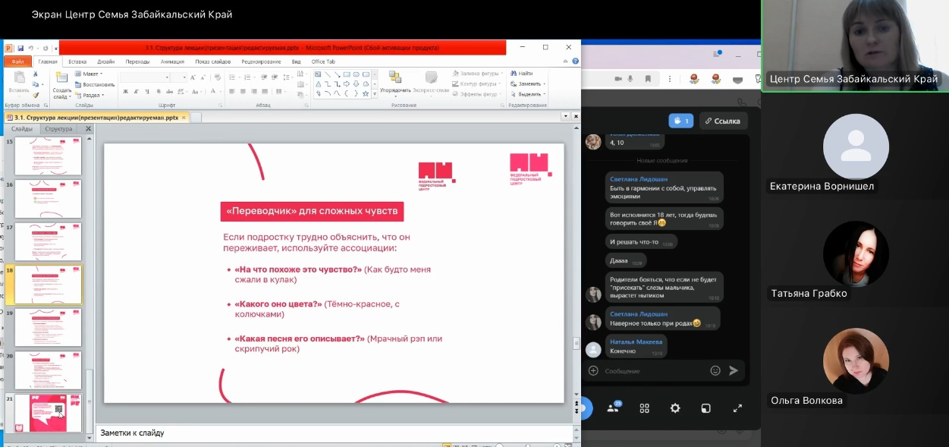The image size is (949, 447).
Task: Expand the call to fullscreen
Action: tap(737, 408)
